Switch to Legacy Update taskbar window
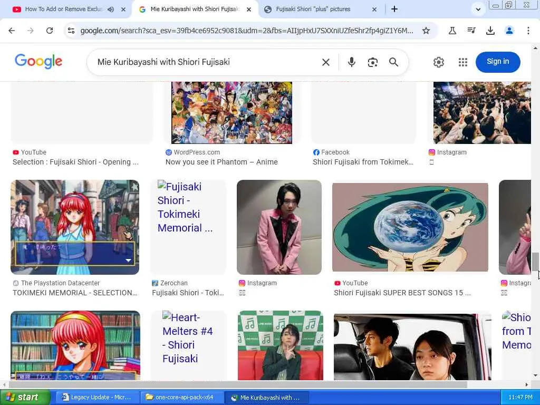The height and width of the screenshot is (405, 540). 97,398
